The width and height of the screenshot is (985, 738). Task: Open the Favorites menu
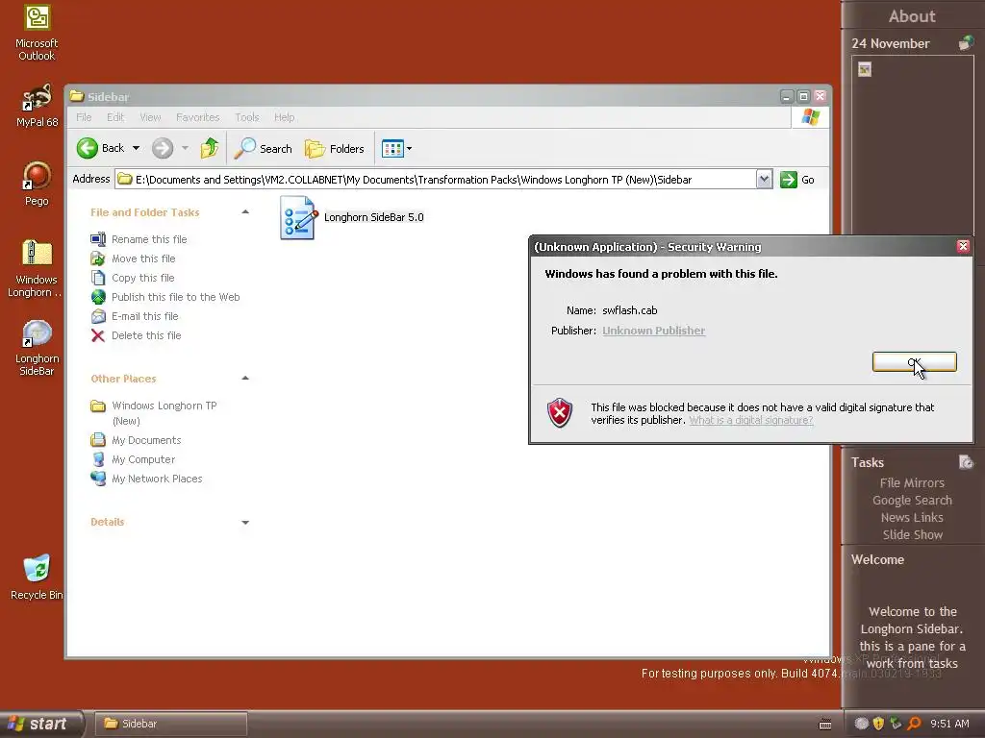tap(198, 117)
